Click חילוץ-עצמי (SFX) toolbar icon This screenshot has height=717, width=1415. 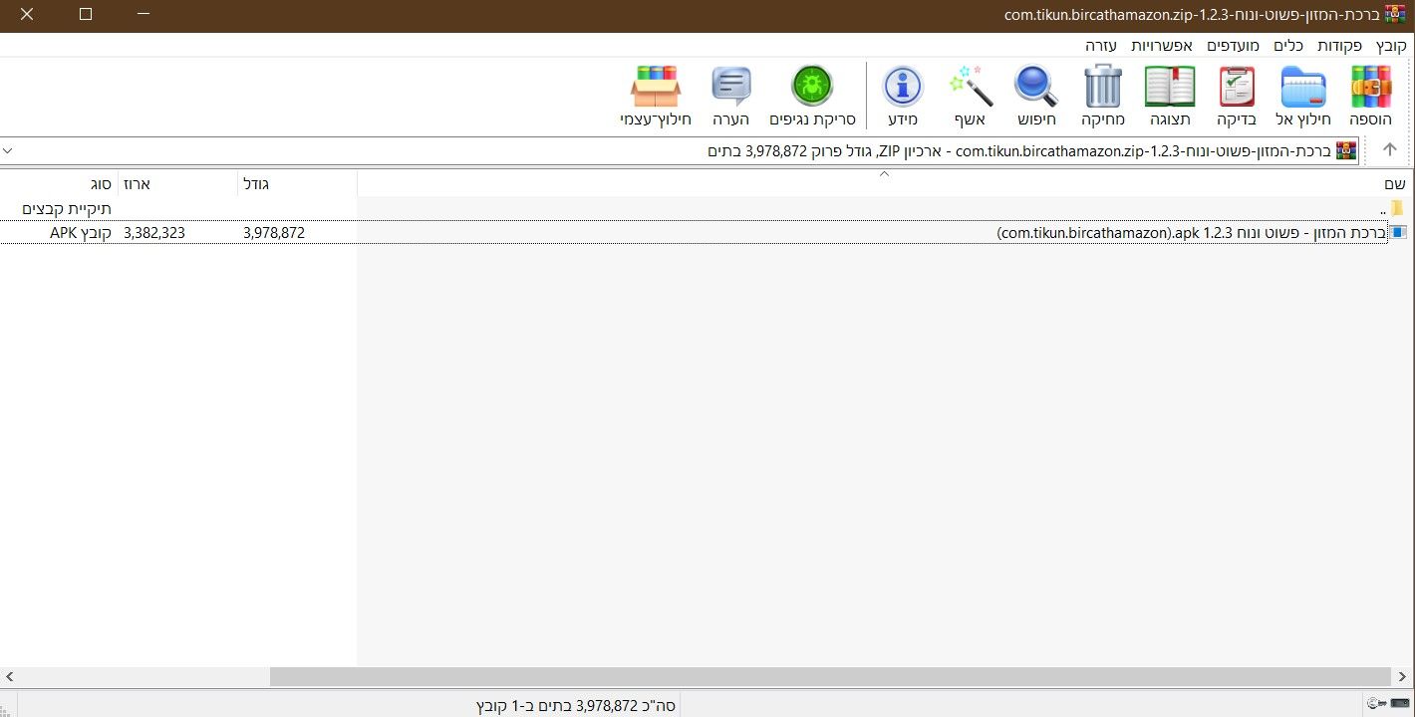tap(655, 88)
